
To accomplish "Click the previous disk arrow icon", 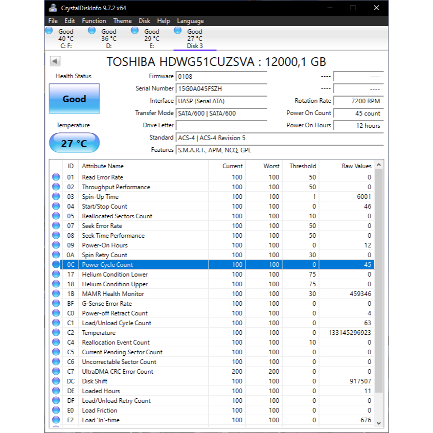I will 55,61.
